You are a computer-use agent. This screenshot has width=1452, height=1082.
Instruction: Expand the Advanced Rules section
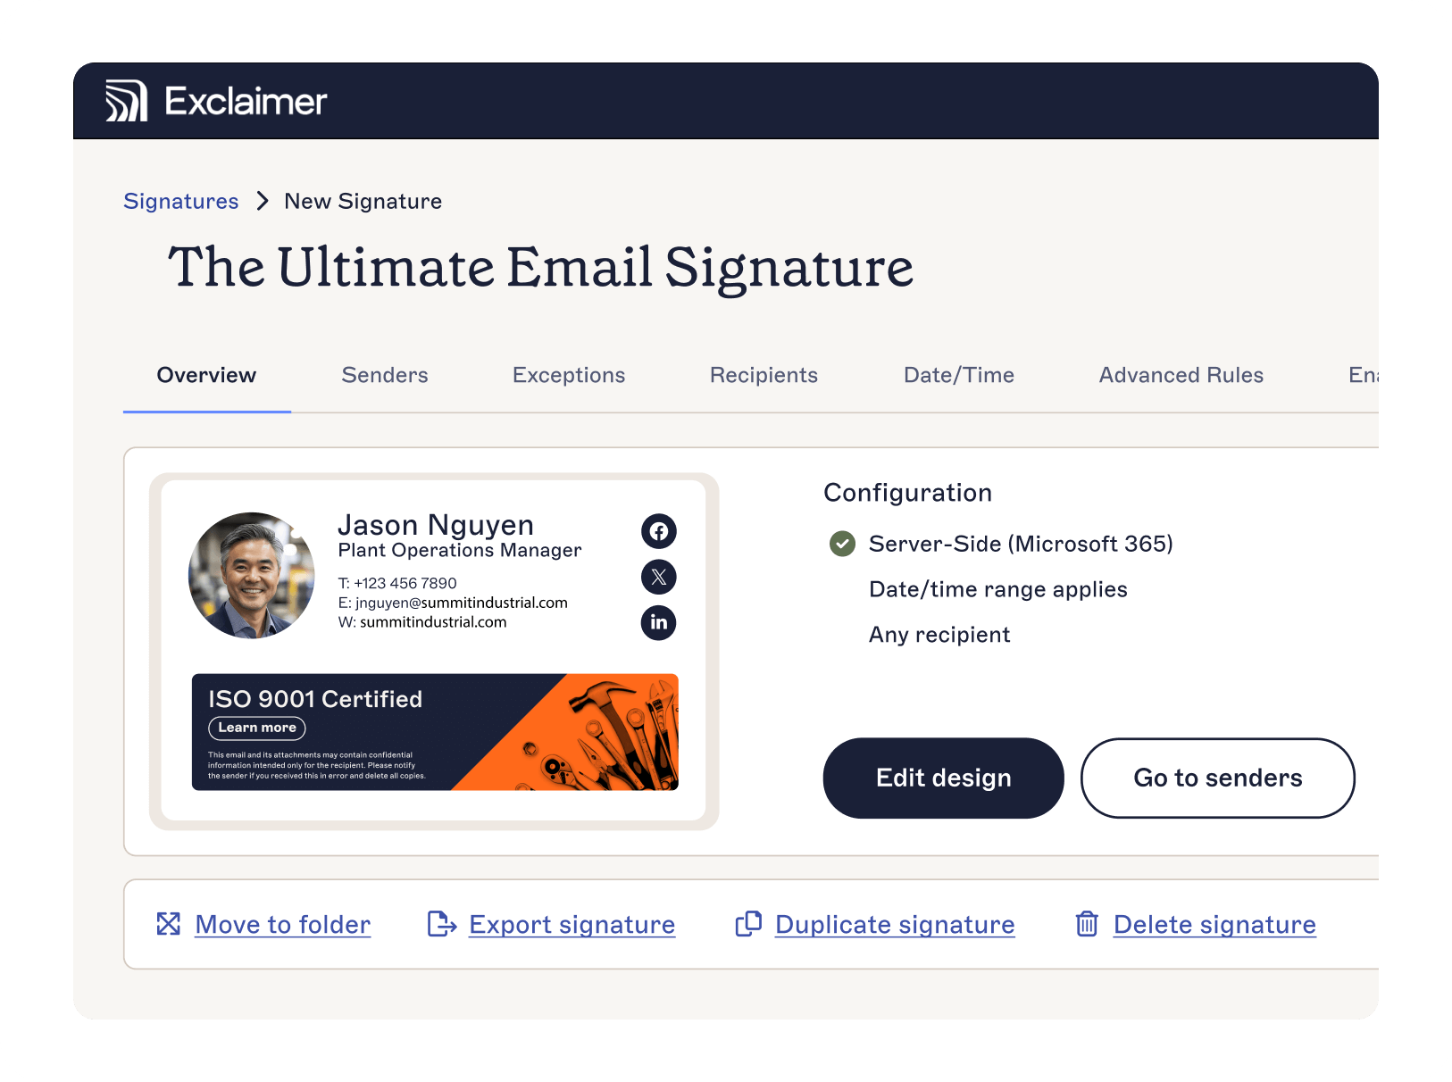pyautogui.click(x=1181, y=375)
